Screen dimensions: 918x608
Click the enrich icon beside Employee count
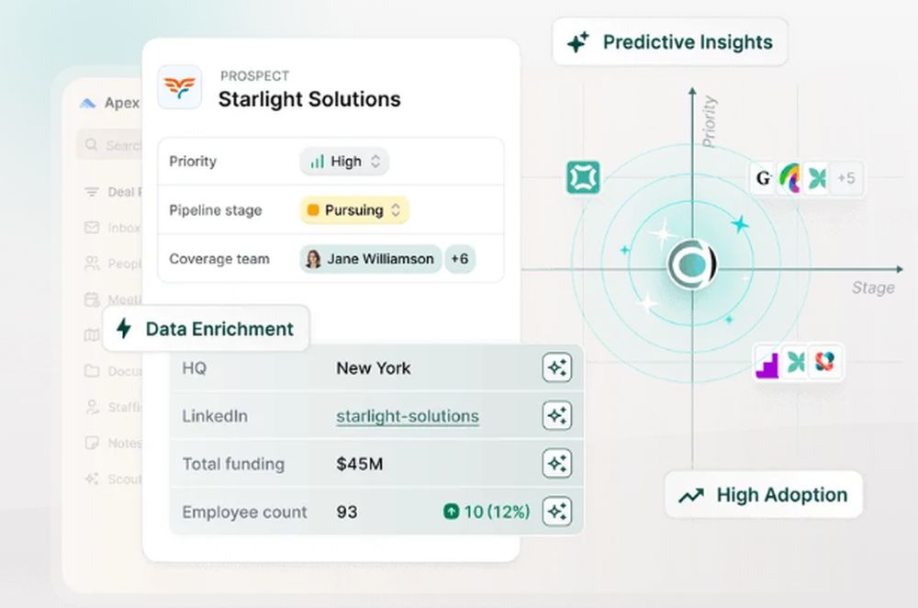(556, 512)
